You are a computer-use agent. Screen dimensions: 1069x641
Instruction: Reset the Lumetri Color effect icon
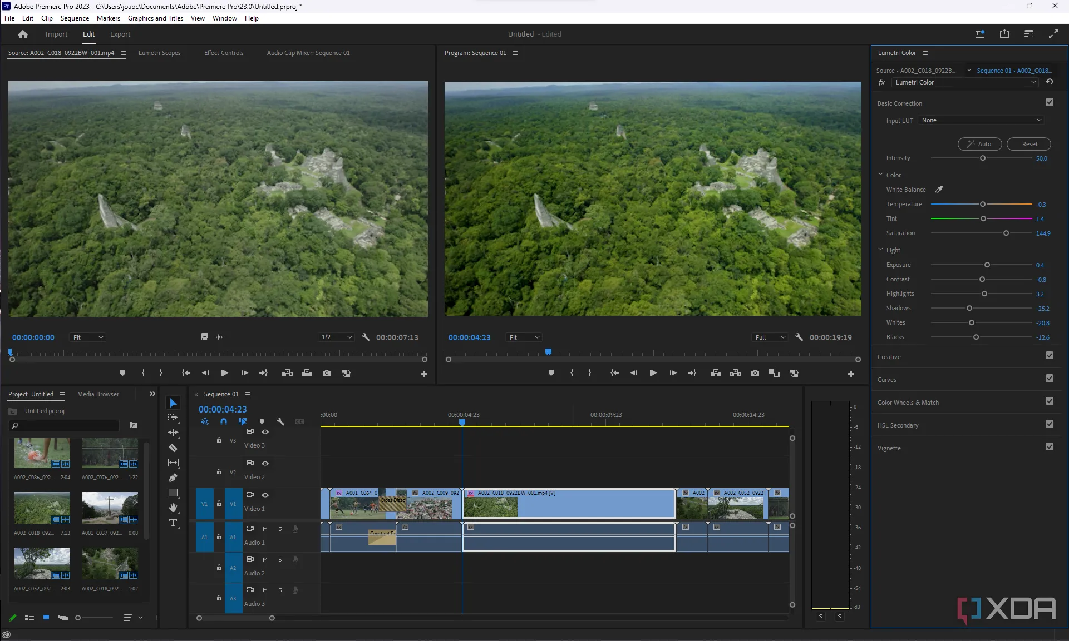(1050, 82)
